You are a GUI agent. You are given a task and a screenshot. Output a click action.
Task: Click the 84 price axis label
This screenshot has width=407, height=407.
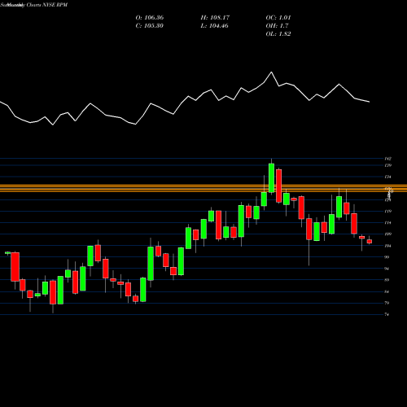(387, 291)
